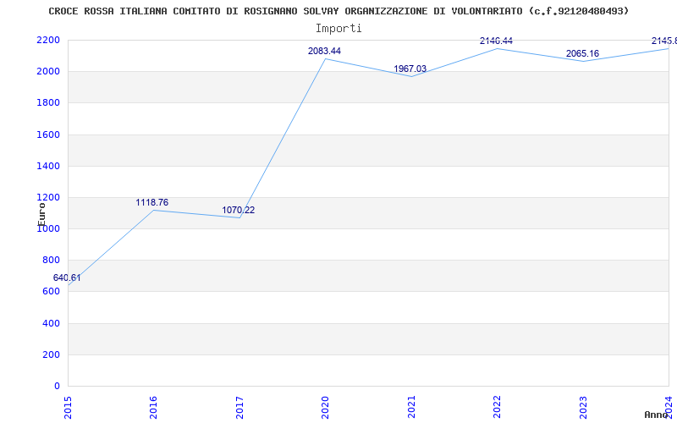
Task: Click the 'Euro' y-axis title
Action: pyautogui.click(x=41, y=215)
